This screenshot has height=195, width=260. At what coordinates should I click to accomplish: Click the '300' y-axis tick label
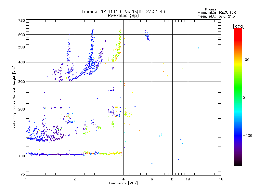[21, 82]
